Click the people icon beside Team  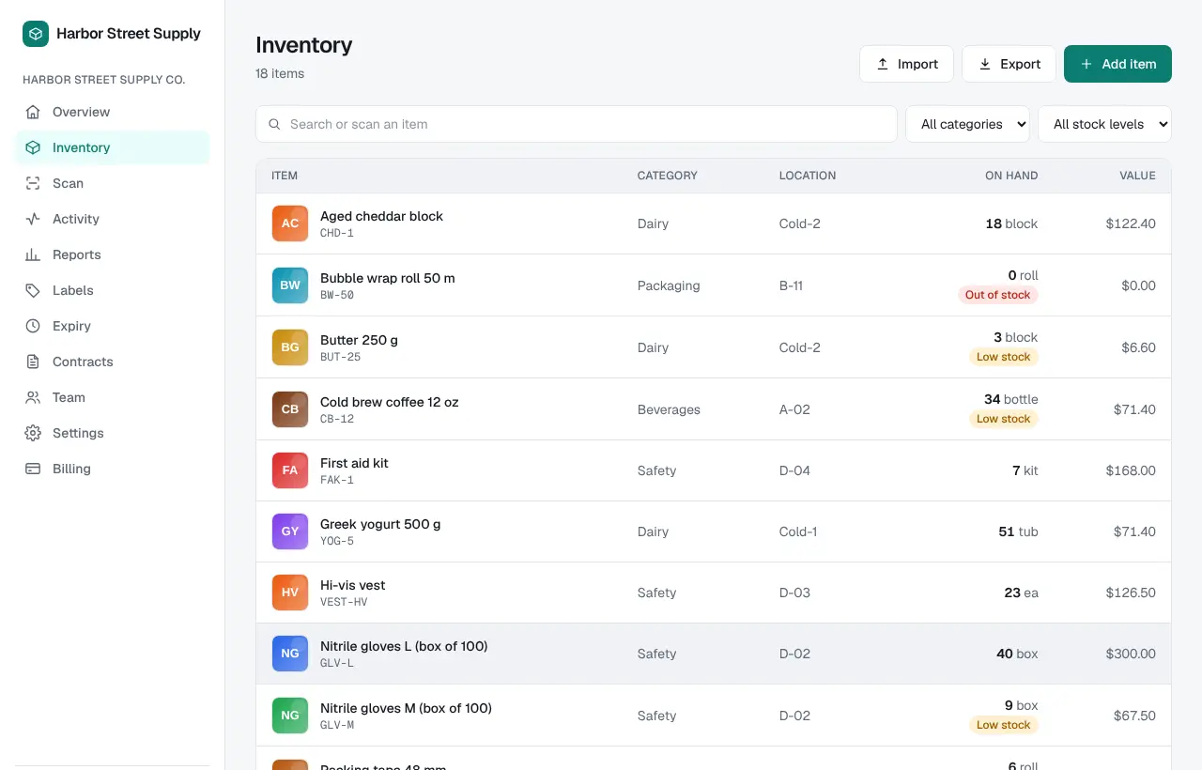point(33,397)
